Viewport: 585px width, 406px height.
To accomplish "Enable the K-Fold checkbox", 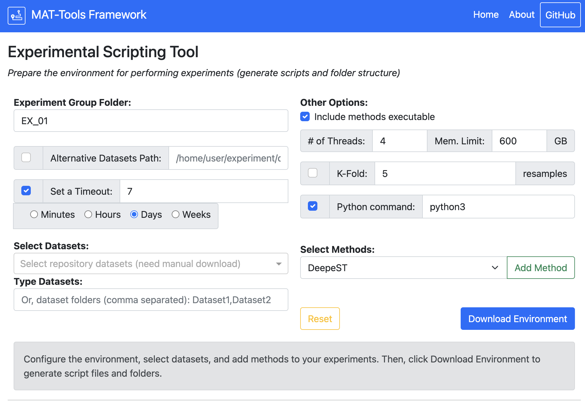I will (x=313, y=173).
